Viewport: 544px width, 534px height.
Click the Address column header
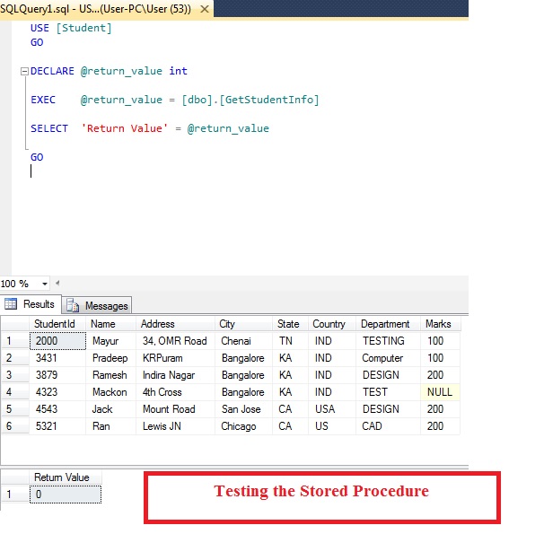tap(175, 324)
